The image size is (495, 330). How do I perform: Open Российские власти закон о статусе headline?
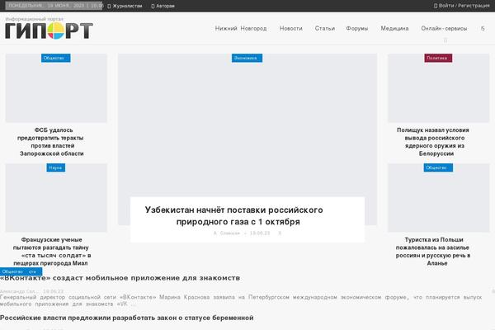tap(126, 318)
